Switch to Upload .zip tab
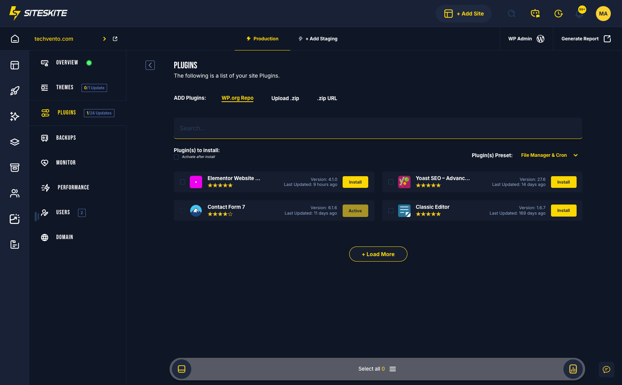This screenshot has width=622, height=385. pos(285,99)
